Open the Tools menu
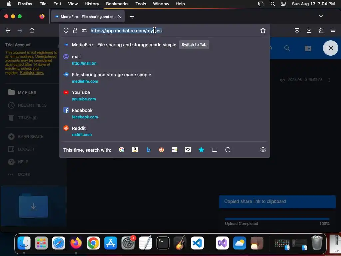Image resolution: width=341 pixels, height=256 pixels. [141, 4]
